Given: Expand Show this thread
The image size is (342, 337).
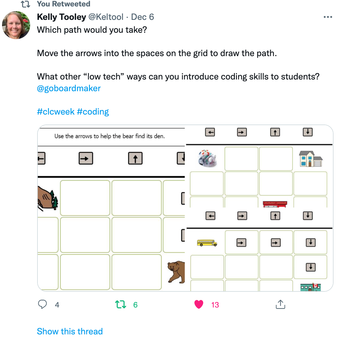Looking at the screenshot, I should [x=70, y=331].
